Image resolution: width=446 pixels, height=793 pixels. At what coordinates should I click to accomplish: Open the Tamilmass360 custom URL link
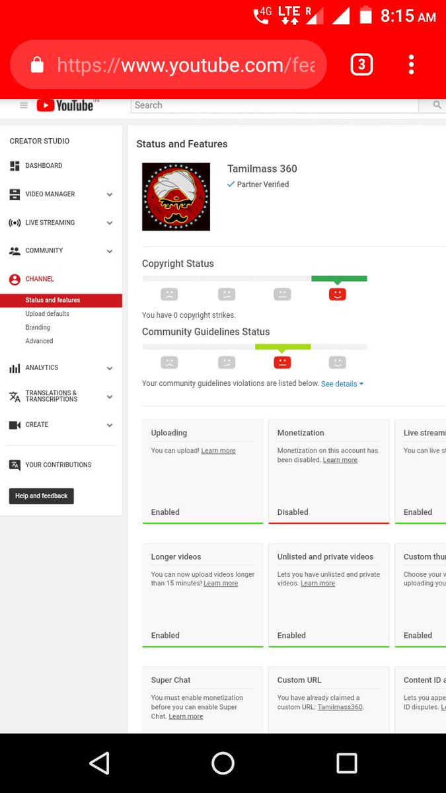click(x=340, y=707)
